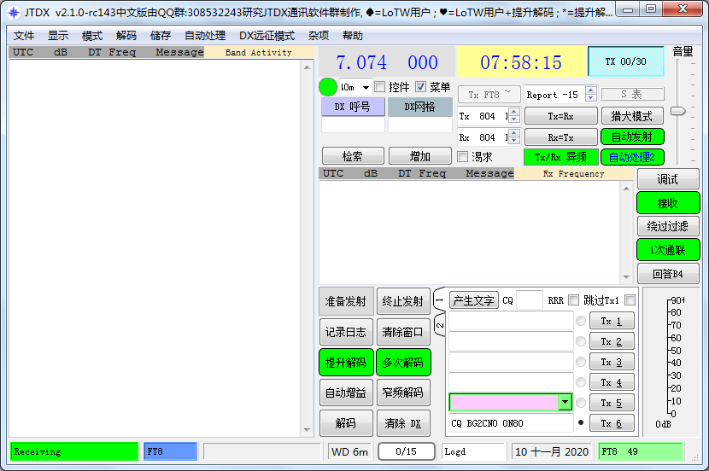Click the 记录日志 log QSO button
The width and height of the screenshot is (709, 471).
[x=346, y=332]
